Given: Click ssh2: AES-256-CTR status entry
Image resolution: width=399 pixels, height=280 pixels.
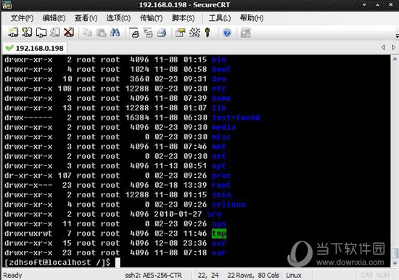Looking at the screenshot, I should 154,275.
